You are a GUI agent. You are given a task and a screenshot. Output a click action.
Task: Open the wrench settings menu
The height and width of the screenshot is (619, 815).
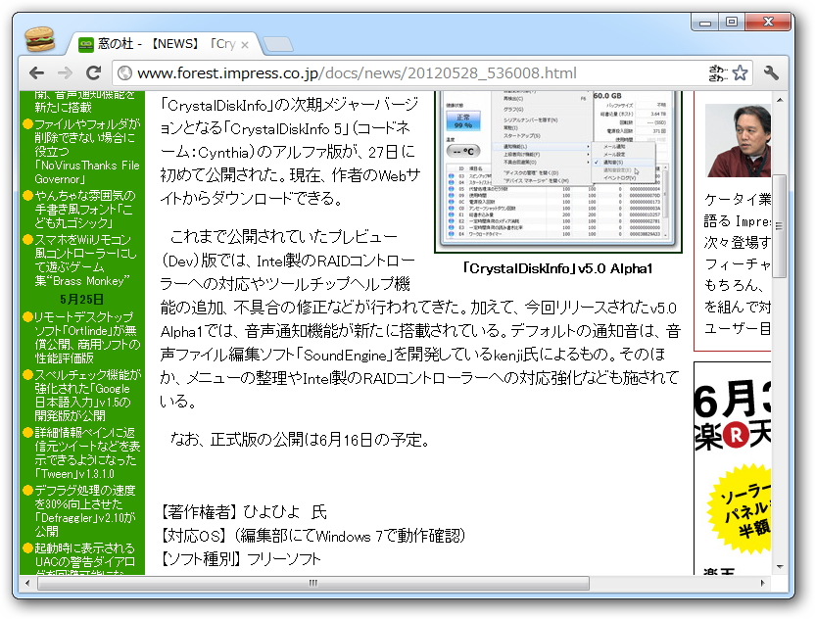point(771,72)
